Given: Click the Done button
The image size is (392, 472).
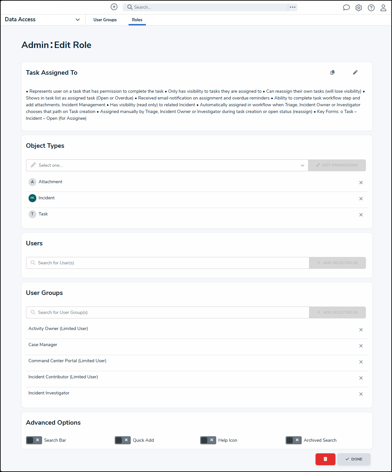Looking at the screenshot, I should click(x=354, y=459).
